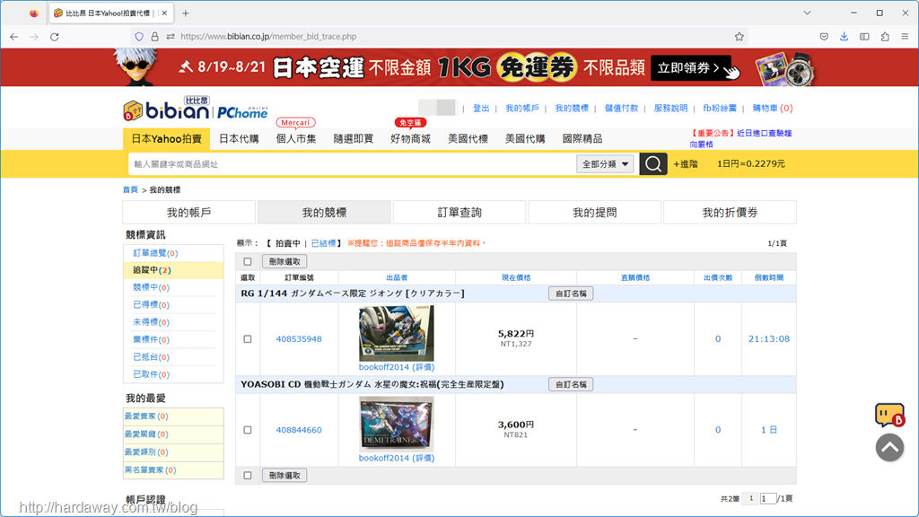The image size is (919, 517).
Task: Switch to the 我的帳戶 section tab
Action: [x=188, y=212]
